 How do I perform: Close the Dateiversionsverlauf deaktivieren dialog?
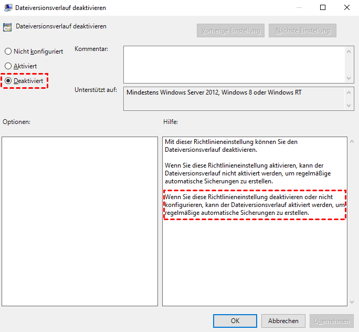pyautogui.click(x=347, y=8)
